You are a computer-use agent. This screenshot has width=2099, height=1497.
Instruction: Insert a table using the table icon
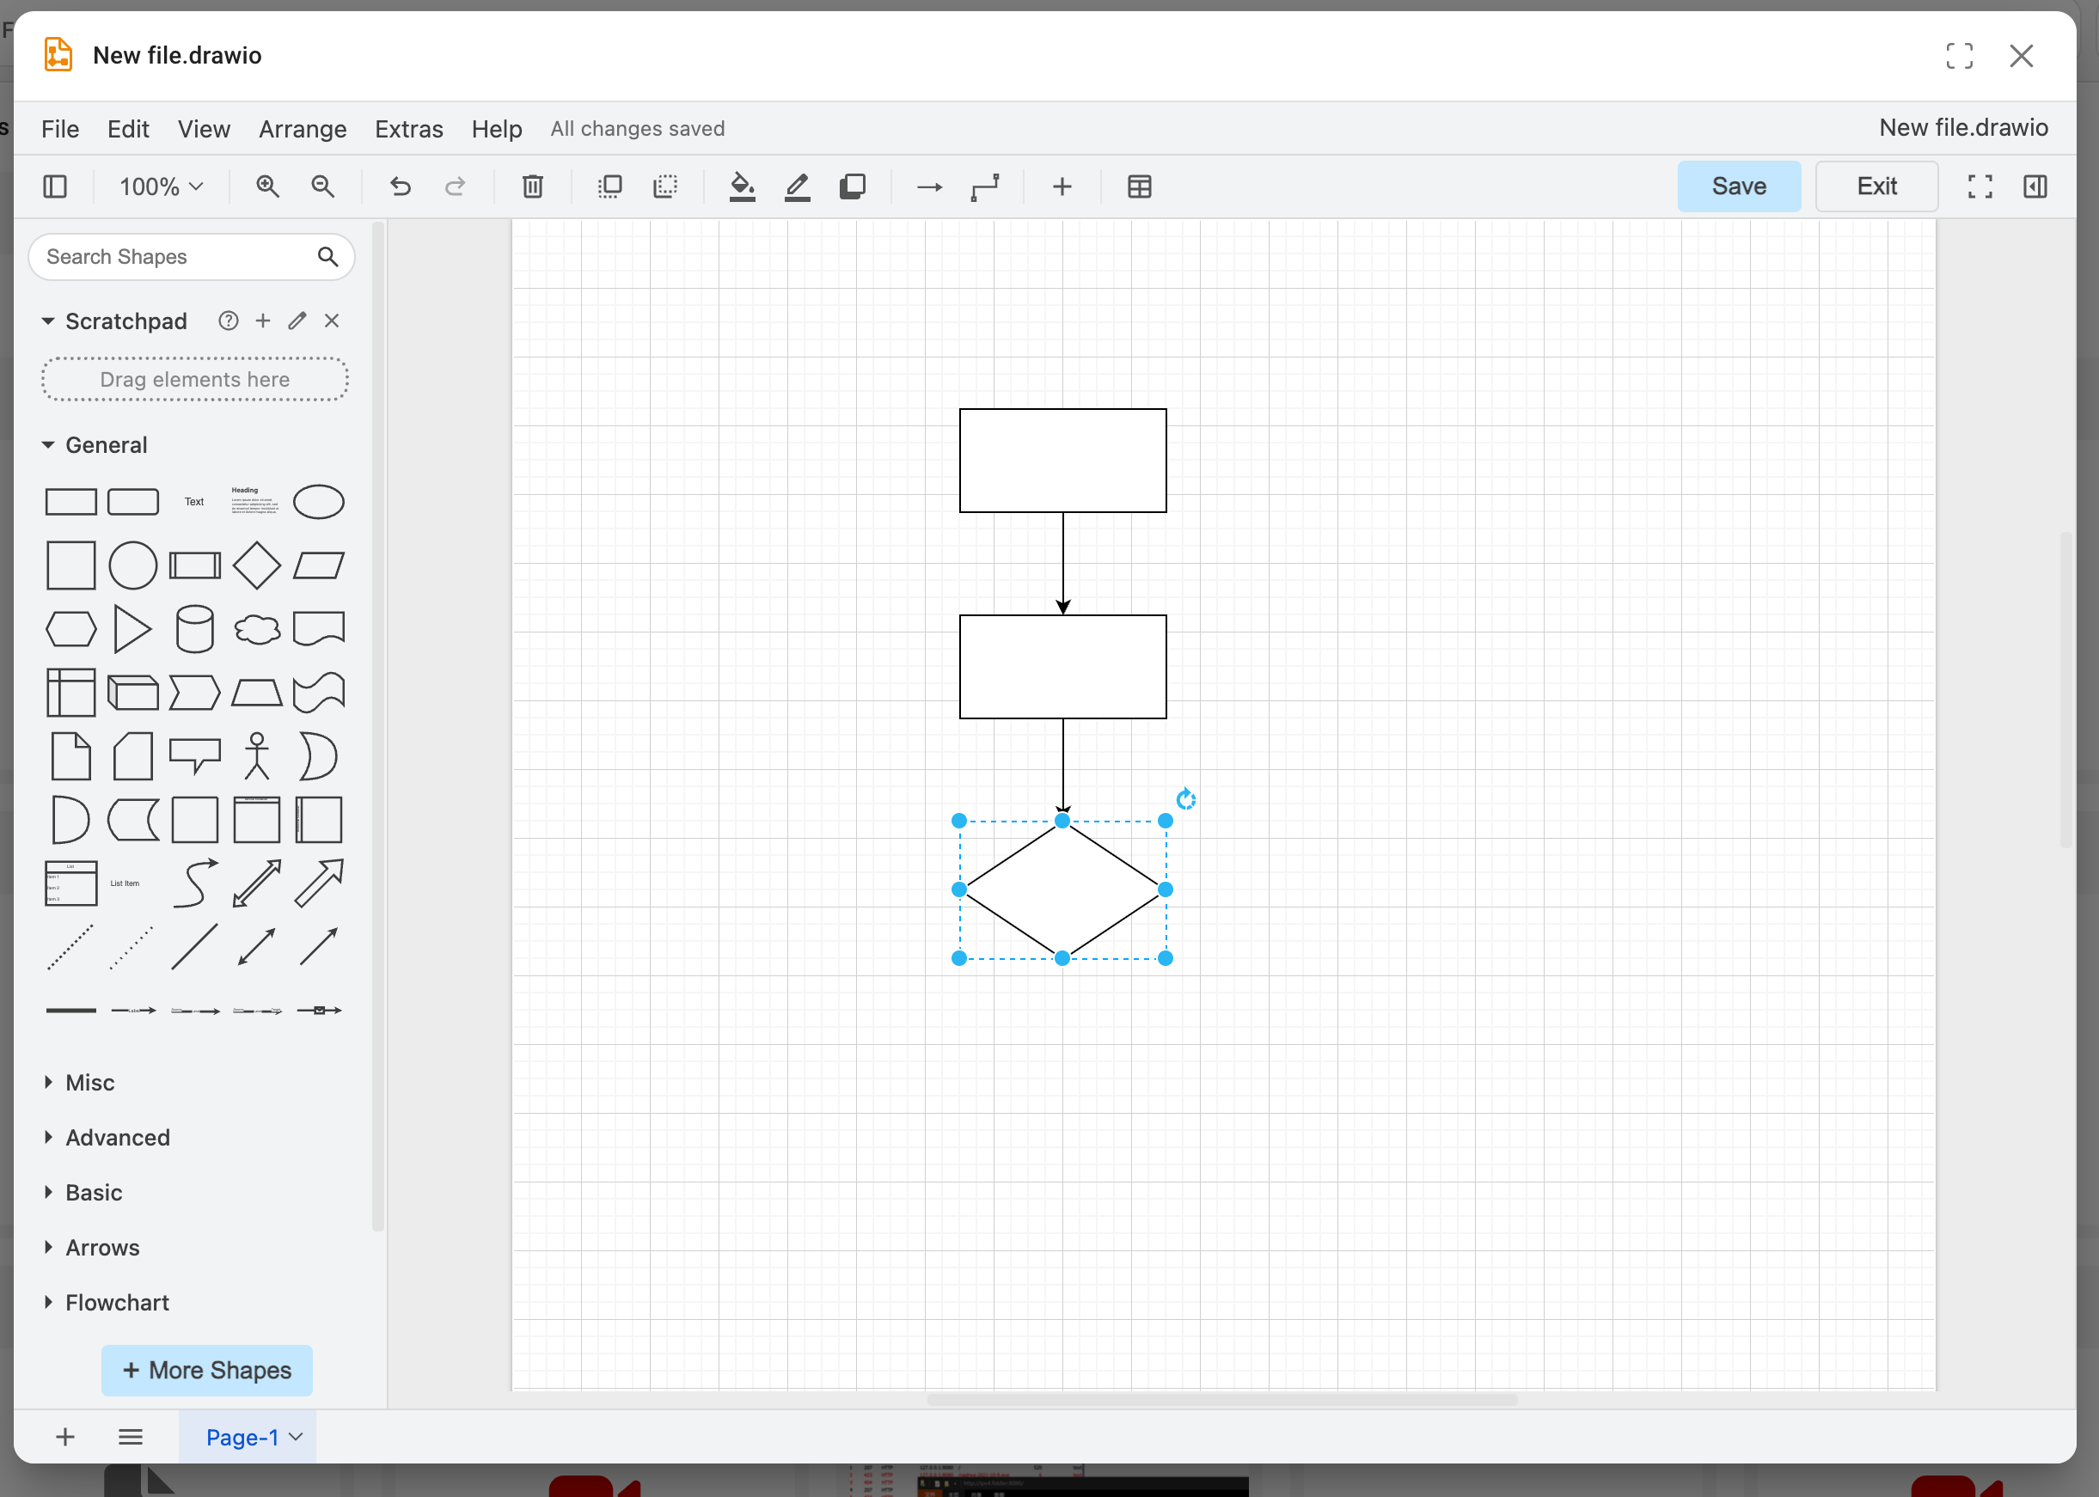pos(1141,186)
